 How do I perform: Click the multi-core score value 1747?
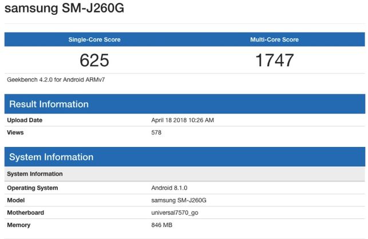pos(274,60)
